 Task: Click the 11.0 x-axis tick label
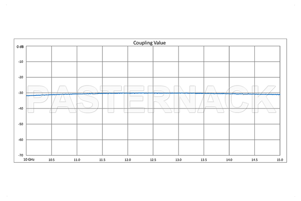tap(77, 160)
